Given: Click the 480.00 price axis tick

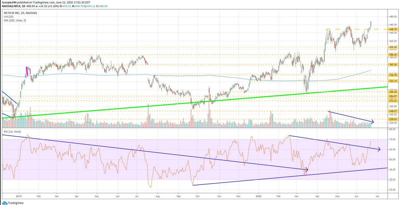Looking at the screenshot, I should pos(392,17).
